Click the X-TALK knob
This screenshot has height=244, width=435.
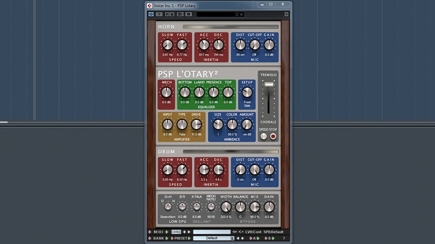(x=196, y=207)
